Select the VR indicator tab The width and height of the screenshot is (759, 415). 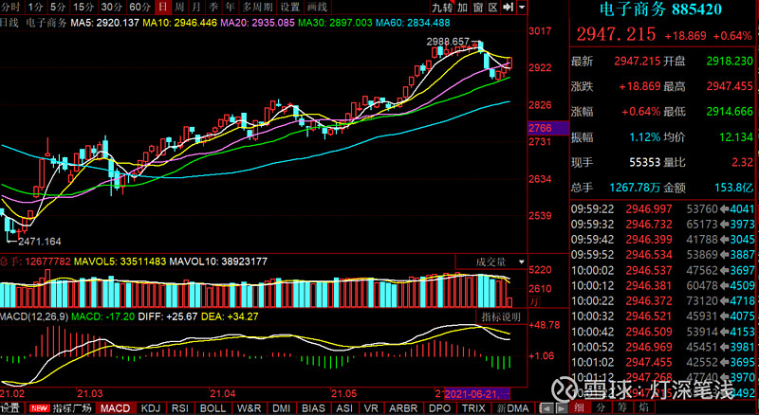pyautogui.click(x=371, y=408)
